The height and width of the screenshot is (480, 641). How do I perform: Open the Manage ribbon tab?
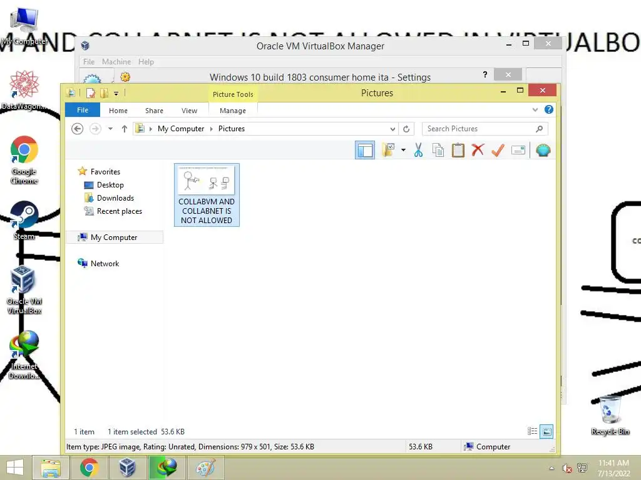(233, 111)
